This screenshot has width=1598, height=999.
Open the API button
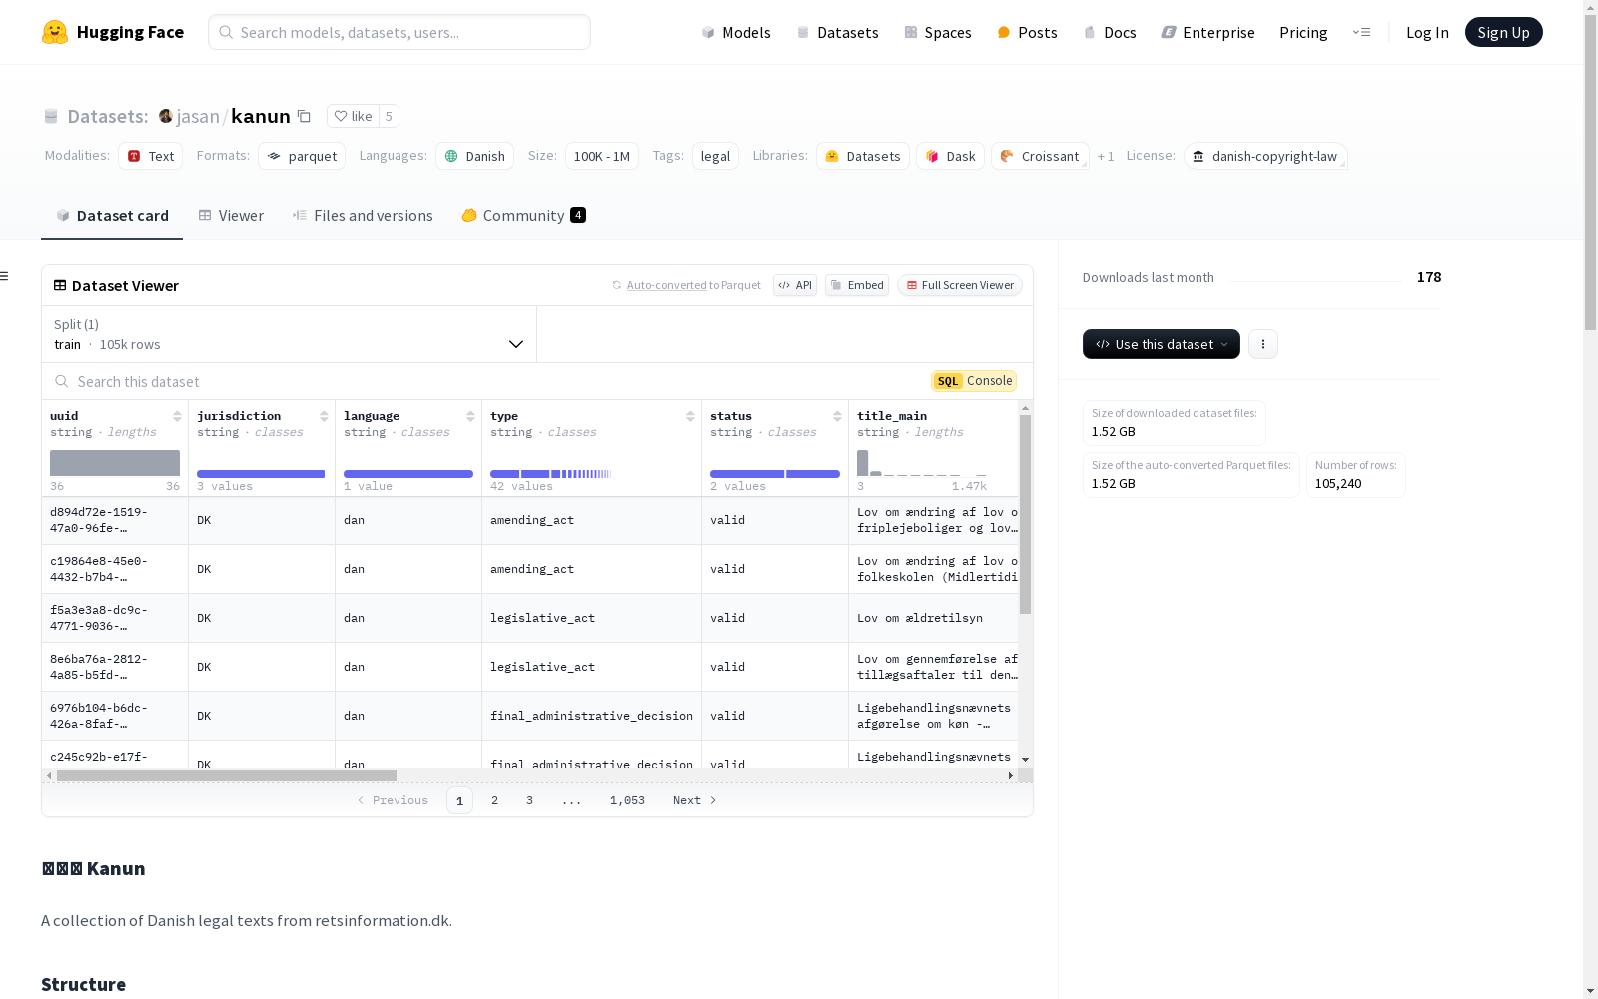pyautogui.click(x=795, y=285)
